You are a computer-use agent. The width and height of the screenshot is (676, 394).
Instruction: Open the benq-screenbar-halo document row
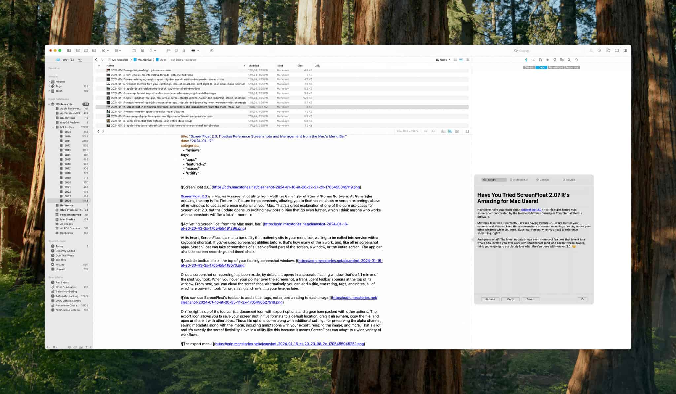[x=282, y=121]
